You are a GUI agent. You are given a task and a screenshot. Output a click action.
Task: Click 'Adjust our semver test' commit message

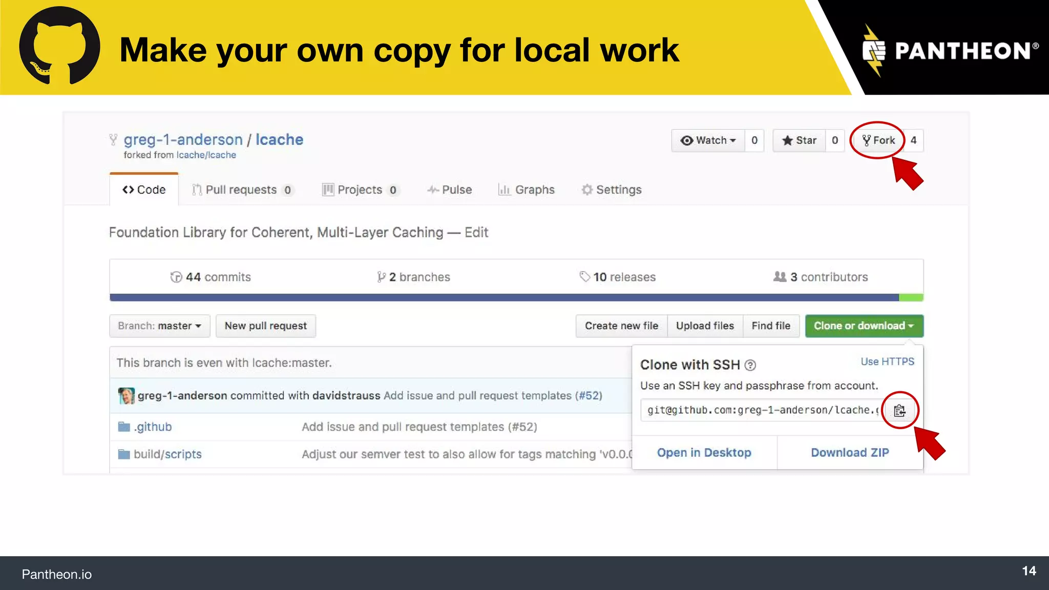pos(467,454)
